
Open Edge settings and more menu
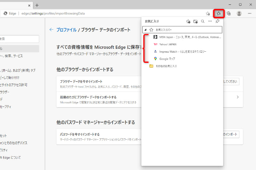pos(250,13)
